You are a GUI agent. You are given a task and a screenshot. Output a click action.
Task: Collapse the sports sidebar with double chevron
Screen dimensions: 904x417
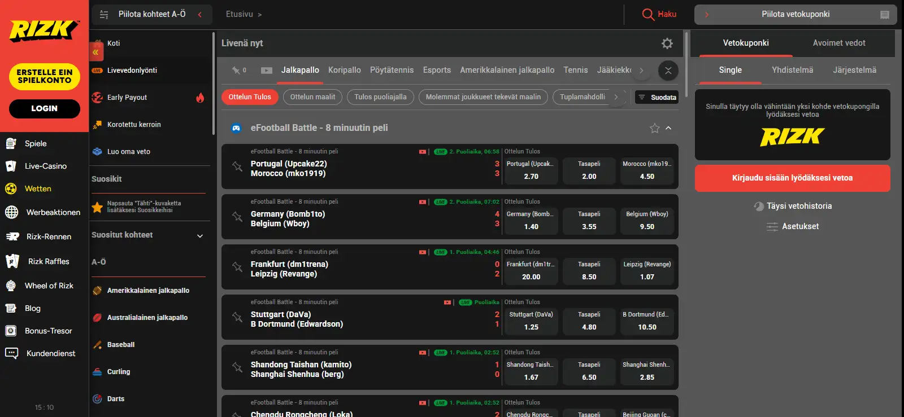(x=95, y=52)
